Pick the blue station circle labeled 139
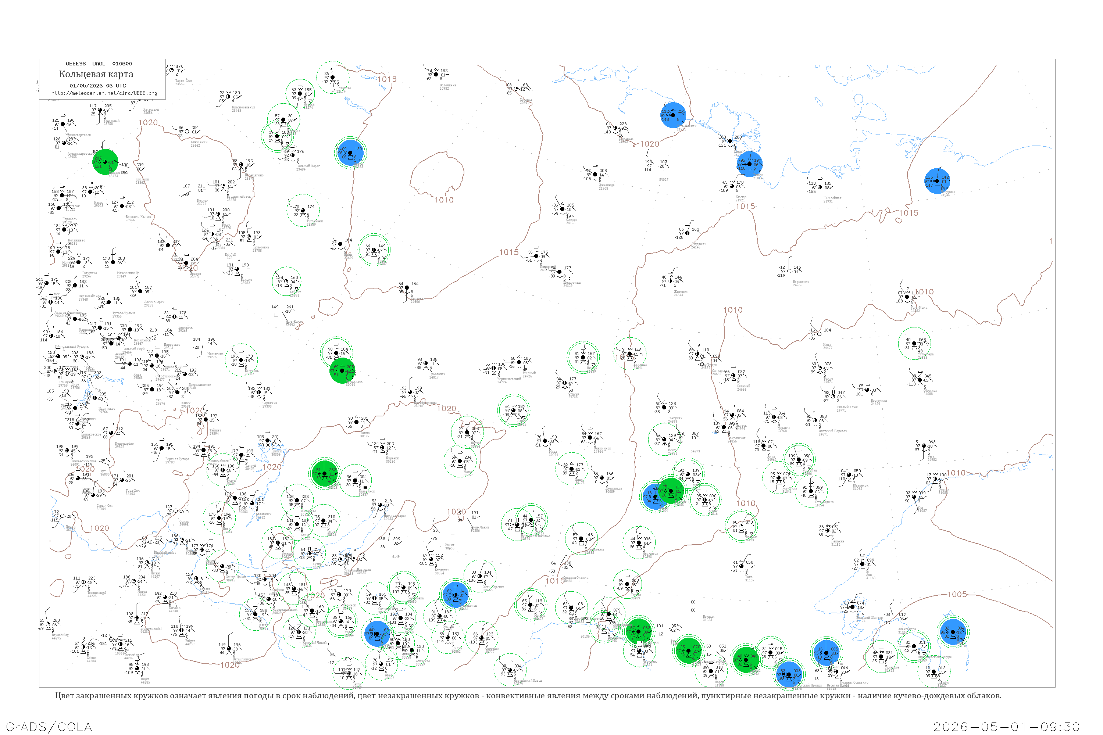The height and width of the screenshot is (735, 1103). click(350, 153)
